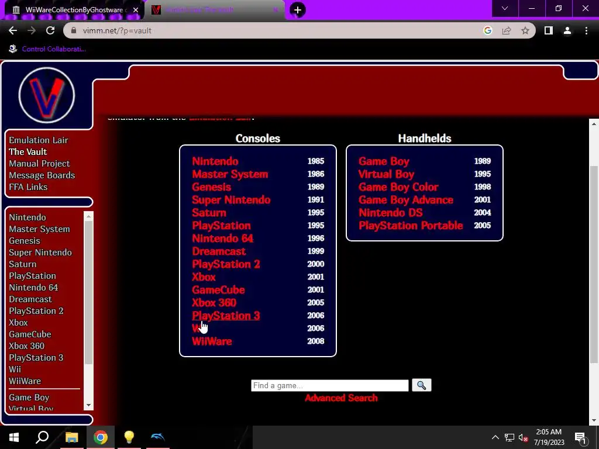Open Nintendo 64 in Consoles list
The width and height of the screenshot is (599, 449).
pos(223,239)
